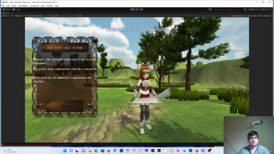The height and width of the screenshot is (154, 274).
Task: Open the Display 1 dropdown
Action: (x=20, y=16)
